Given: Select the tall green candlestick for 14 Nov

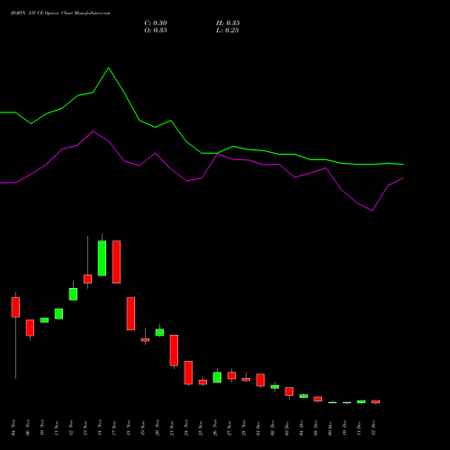Looking at the screenshot, I should [102, 258].
